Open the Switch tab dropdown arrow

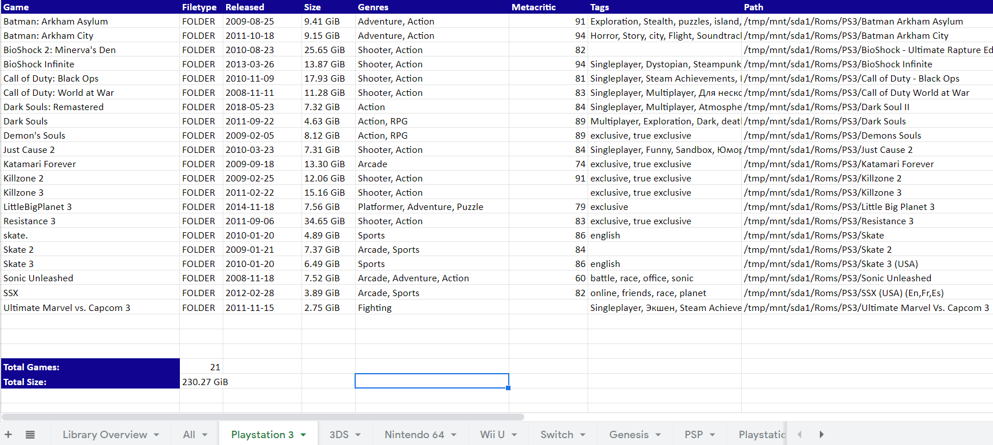(x=583, y=435)
